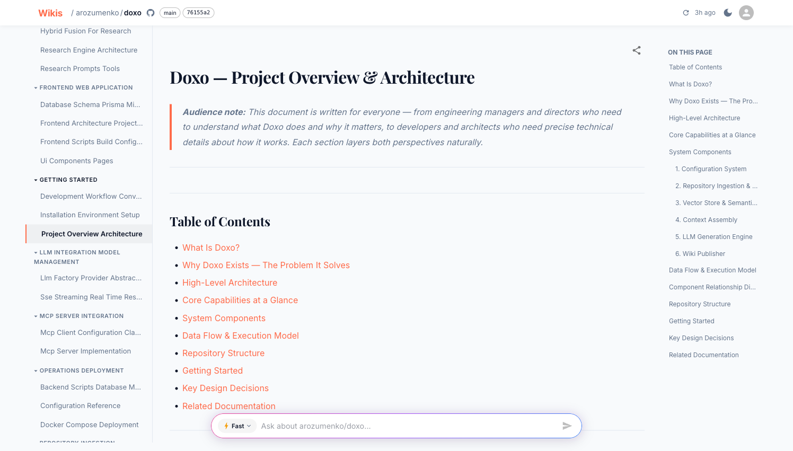The image size is (793, 451).
Task: Click the main branch badge
Action: pyautogui.click(x=170, y=12)
